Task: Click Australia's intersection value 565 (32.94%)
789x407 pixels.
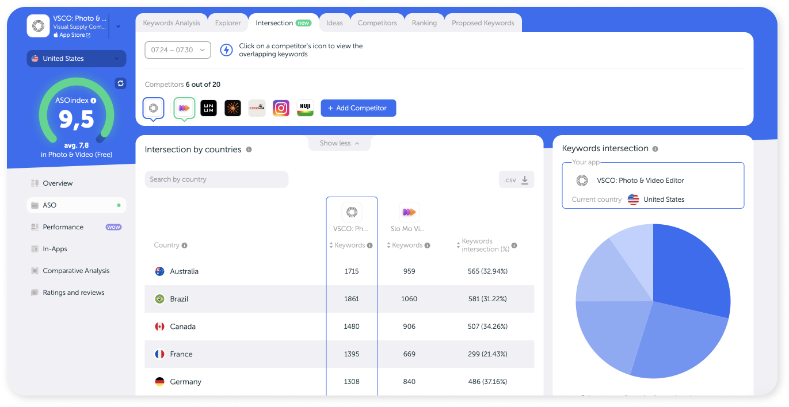Action: [487, 271]
